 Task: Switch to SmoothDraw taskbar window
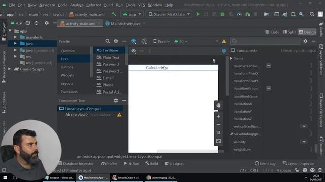tap(126, 177)
